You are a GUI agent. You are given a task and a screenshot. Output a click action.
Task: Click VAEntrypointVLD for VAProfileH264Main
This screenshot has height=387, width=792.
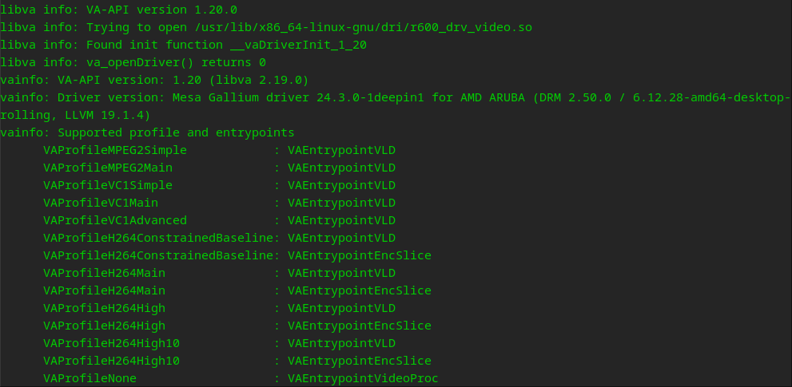tap(341, 273)
